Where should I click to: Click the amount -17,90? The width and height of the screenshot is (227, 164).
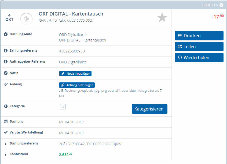[x=218, y=17]
